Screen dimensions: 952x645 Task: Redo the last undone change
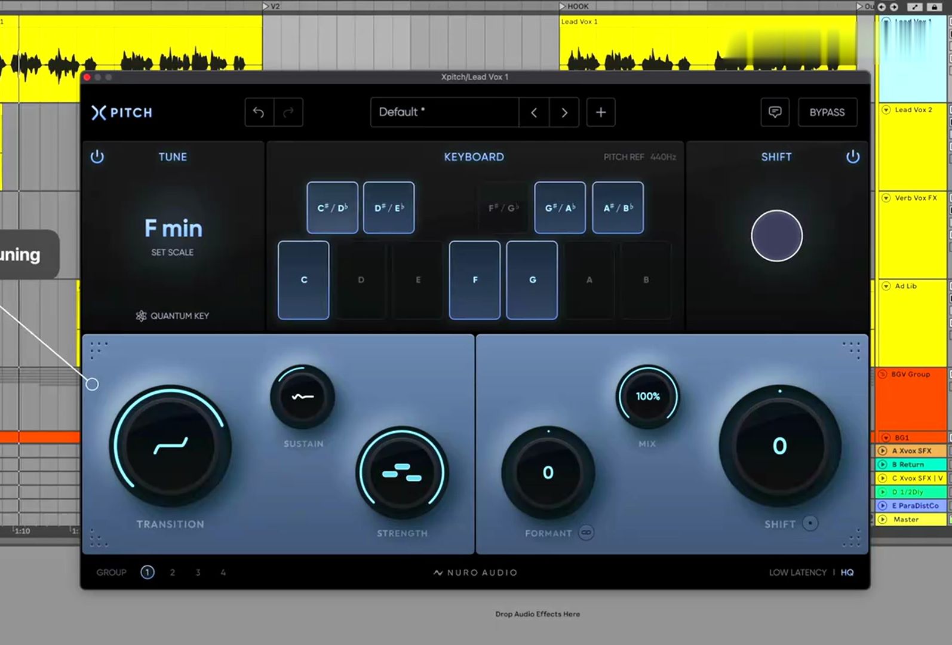pos(288,112)
